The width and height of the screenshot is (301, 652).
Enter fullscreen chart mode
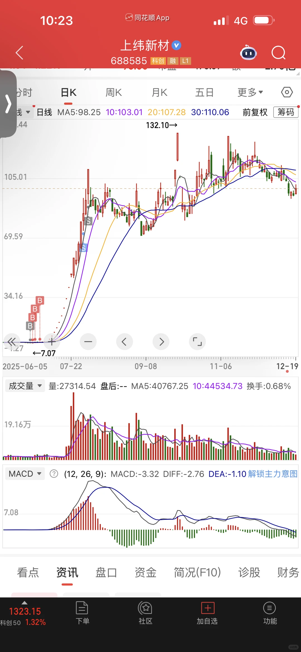pos(197,341)
